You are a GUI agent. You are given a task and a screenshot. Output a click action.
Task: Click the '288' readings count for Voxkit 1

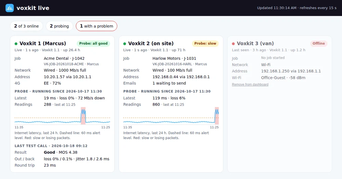(x=48, y=104)
